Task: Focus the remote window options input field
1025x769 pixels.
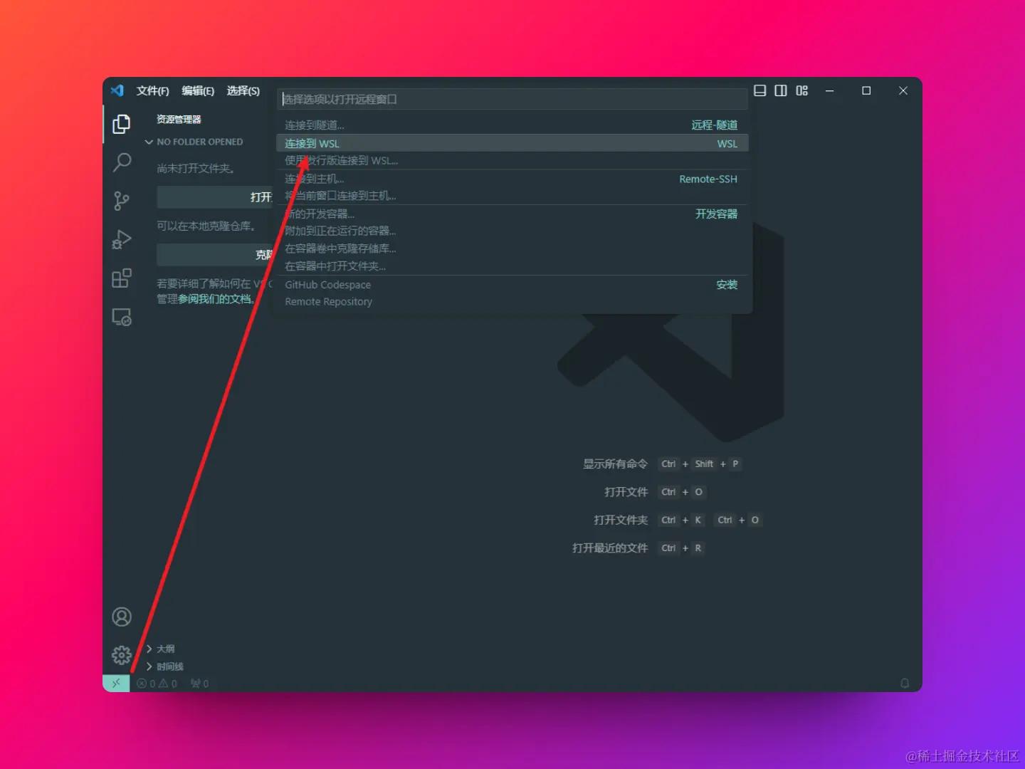Action: click(512, 99)
